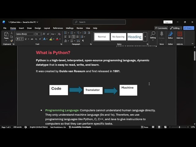Viewport: 196px width, 147px height.
Task: Toggle align right button
Action: (73, 37)
